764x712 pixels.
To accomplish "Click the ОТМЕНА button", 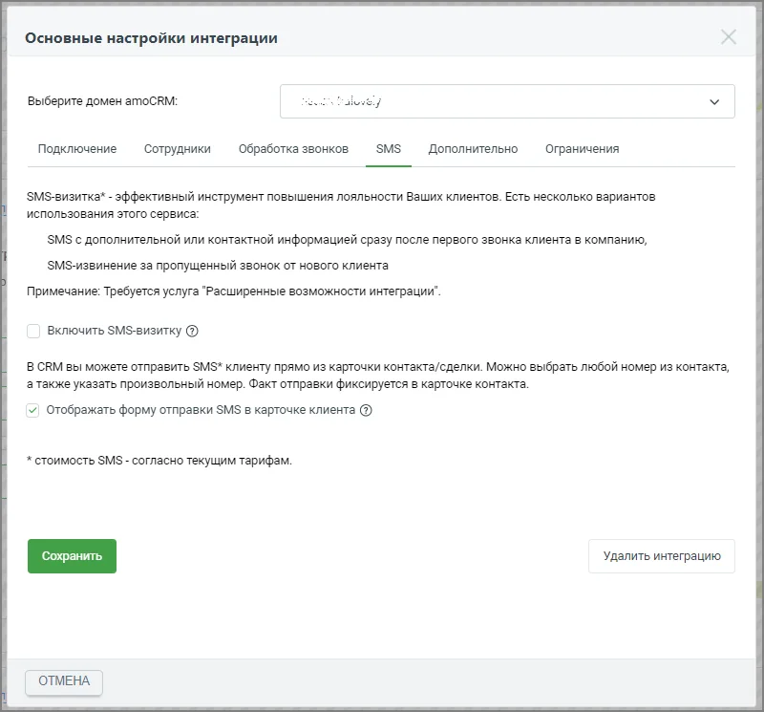I will (x=64, y=681).
